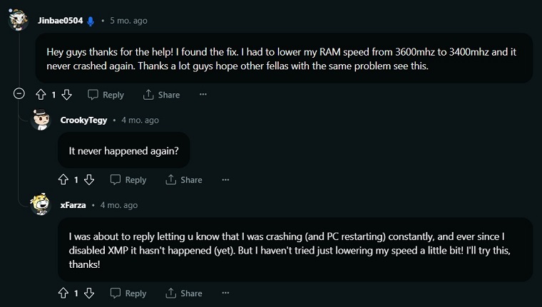Share Jinbae0504's comment
Screen dimensions: 542x307
coord(161,95)
